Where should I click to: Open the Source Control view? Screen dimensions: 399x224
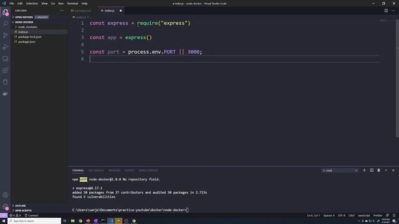[x=6, y=35]
